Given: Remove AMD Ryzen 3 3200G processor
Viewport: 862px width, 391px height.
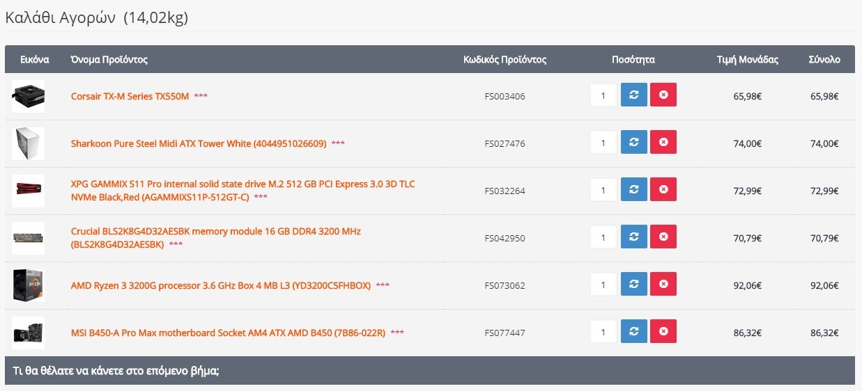Looking at the screenshot, I should tap(663, 285).
